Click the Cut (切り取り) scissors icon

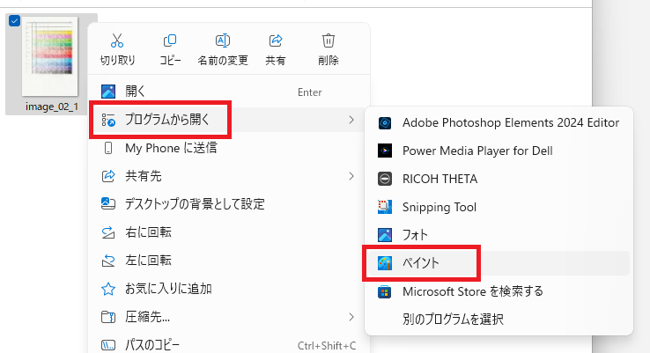(x=117, y=40)
